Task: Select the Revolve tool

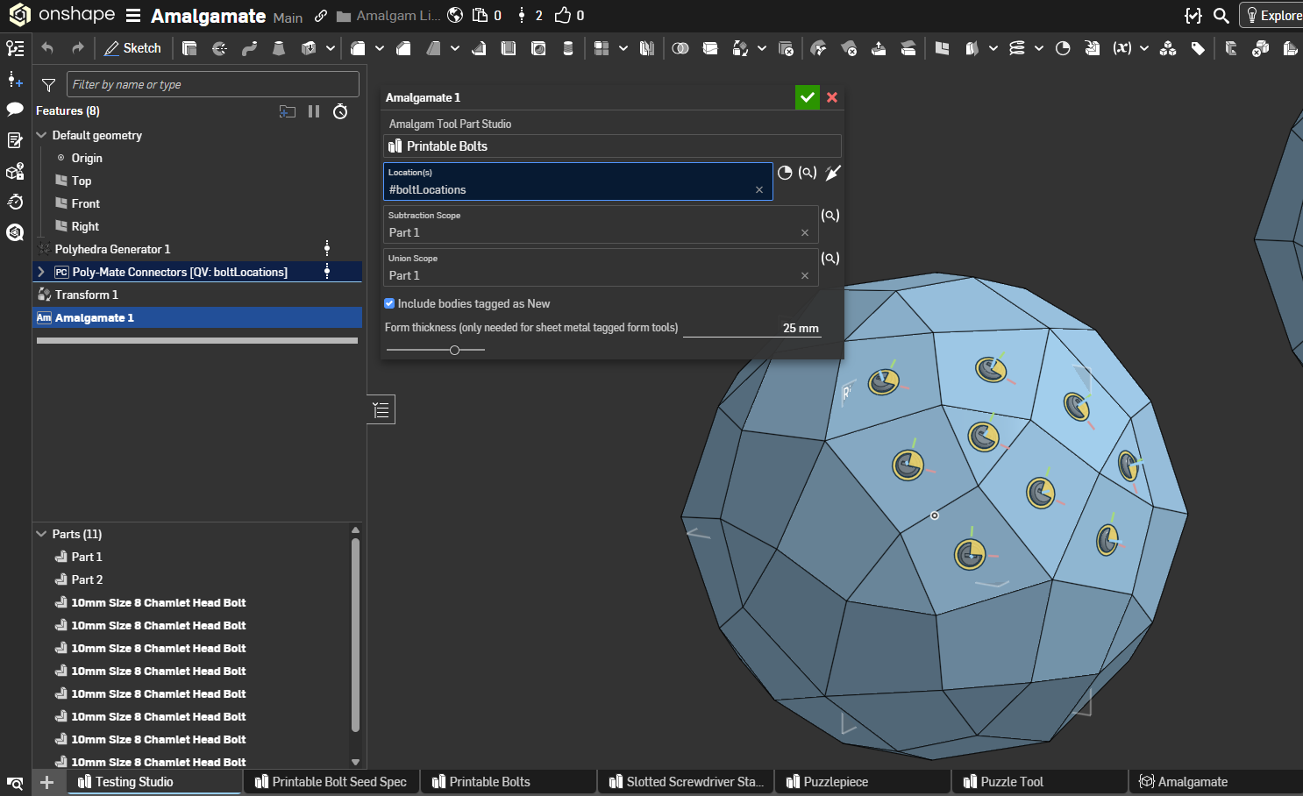Action: (219, 48)
